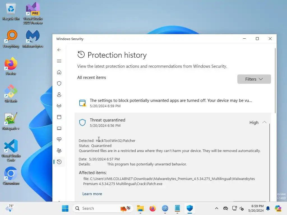Select the Notepad++ desktop shortcut
Image resolution: width=287 pixels, height=215 pixels.
tap(11, 121)
